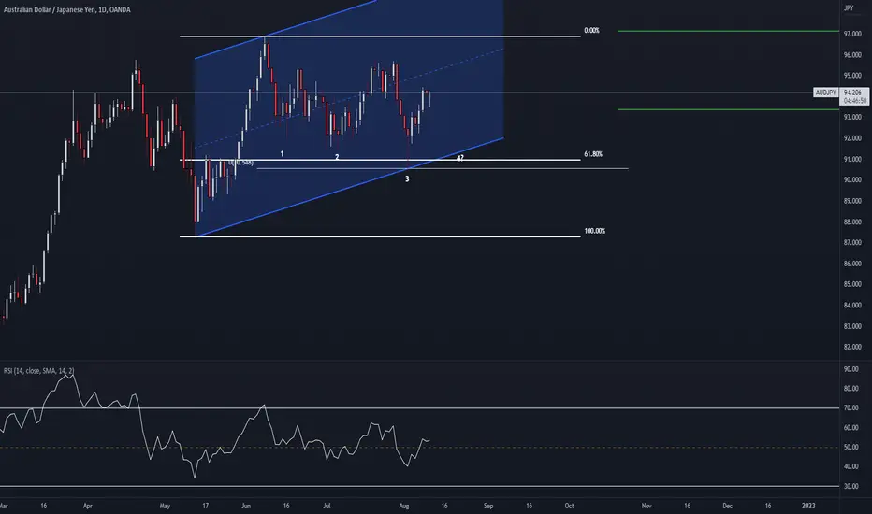Click the May label on time axis

click(165, 507)
